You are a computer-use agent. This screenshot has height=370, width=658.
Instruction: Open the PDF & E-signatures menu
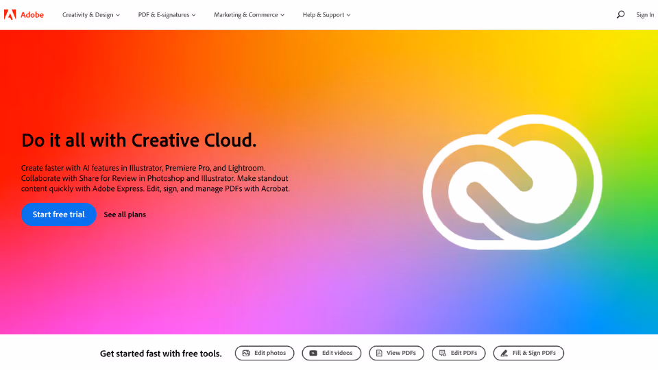tap(167, 14)
